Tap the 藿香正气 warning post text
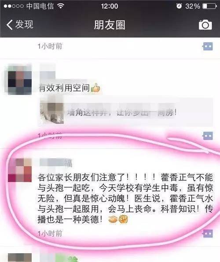Image resolution: width=220 pixels, height=262 pixels. coord(125,198)
